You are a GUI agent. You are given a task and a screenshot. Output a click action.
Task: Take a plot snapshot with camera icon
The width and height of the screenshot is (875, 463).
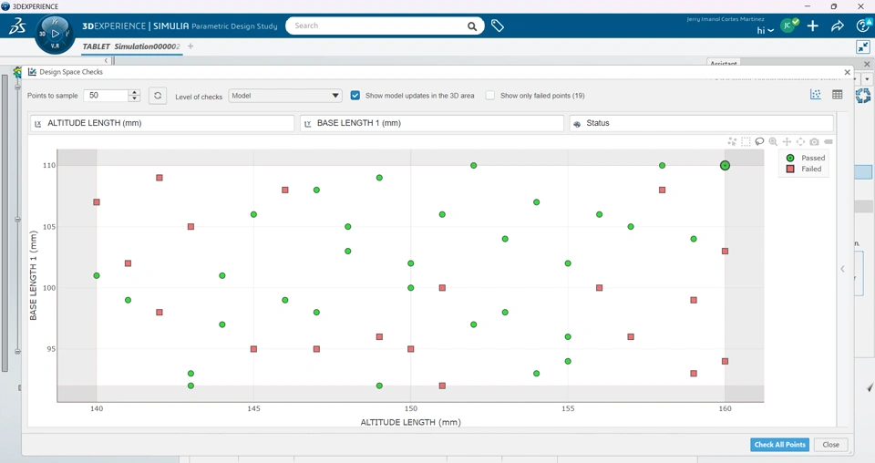coord(814,141)
